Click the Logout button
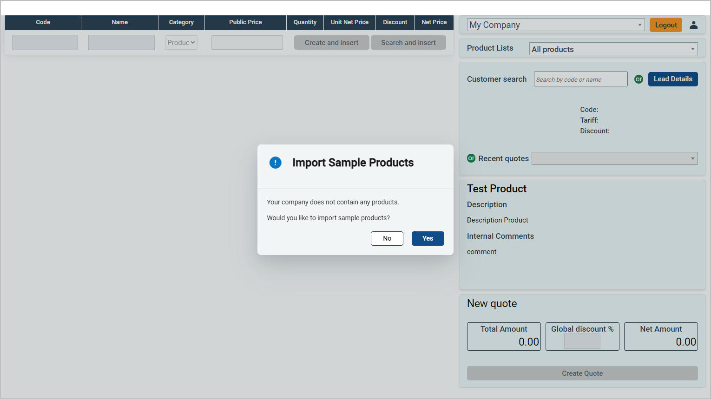This screenshot has height=399, width=711. [x=666, y=25]
